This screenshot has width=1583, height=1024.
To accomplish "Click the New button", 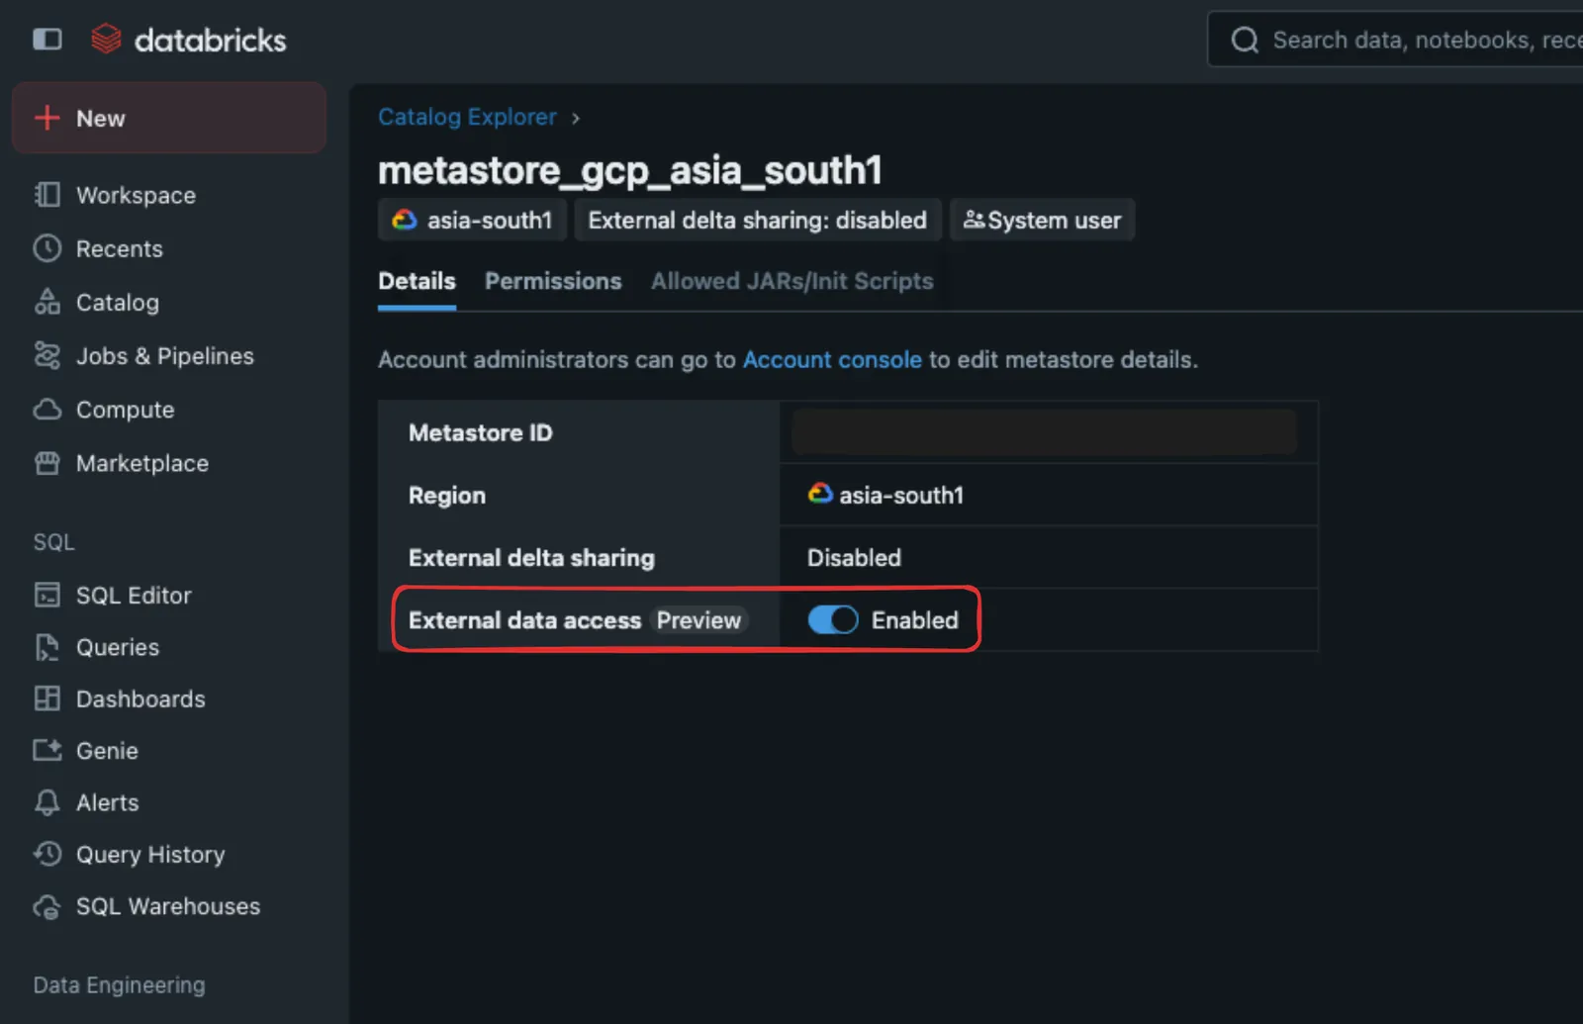I will [x=169, y=118].
